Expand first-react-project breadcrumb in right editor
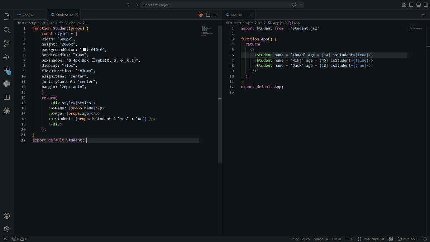Screen dimensions: 430x242 pos(240,23)
